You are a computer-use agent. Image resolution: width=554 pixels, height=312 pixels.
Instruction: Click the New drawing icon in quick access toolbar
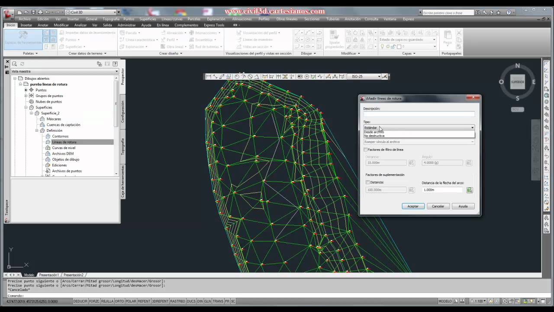coord(20,12)
